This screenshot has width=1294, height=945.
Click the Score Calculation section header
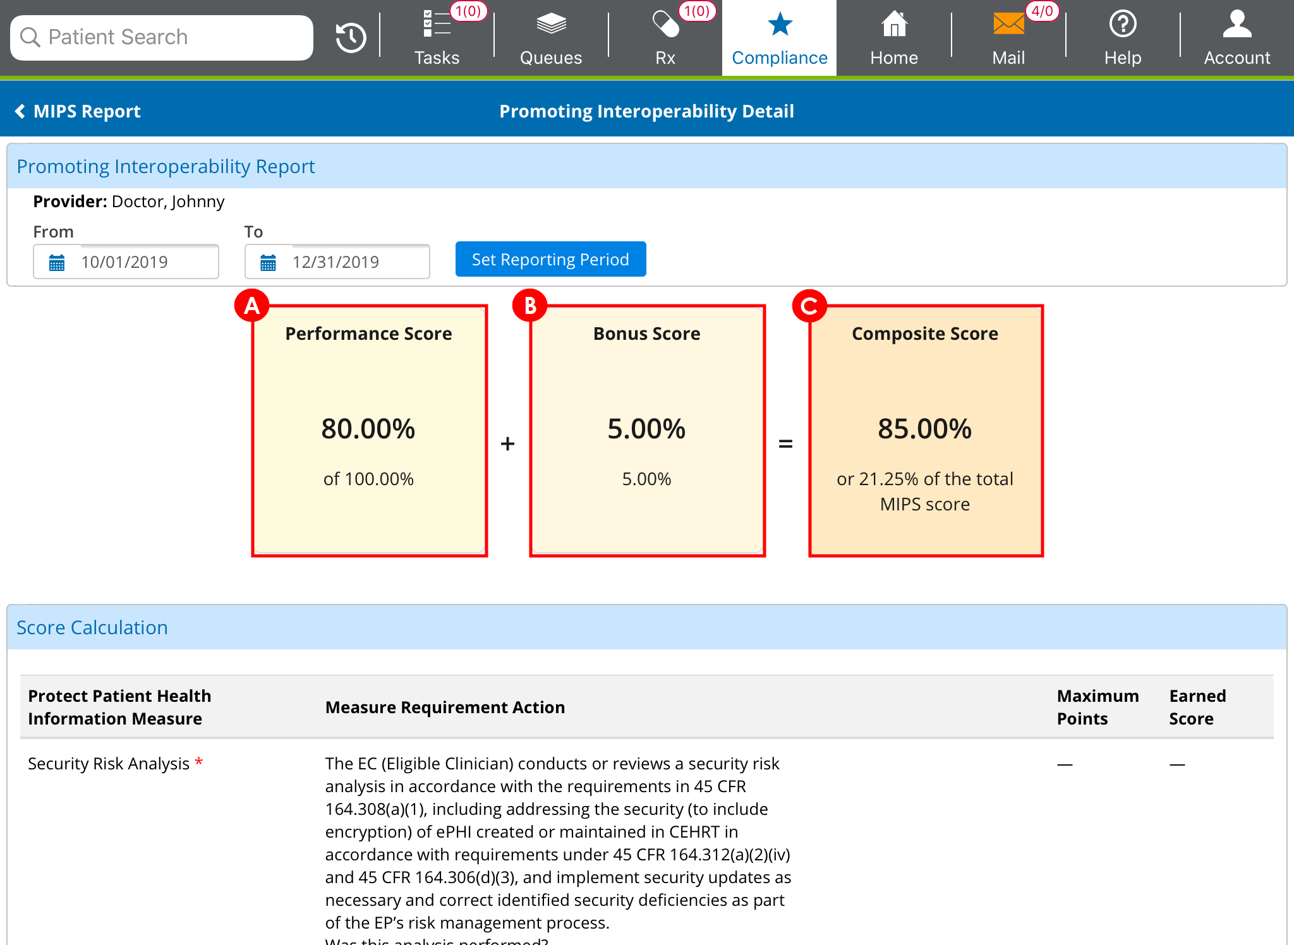click(92, 627)
